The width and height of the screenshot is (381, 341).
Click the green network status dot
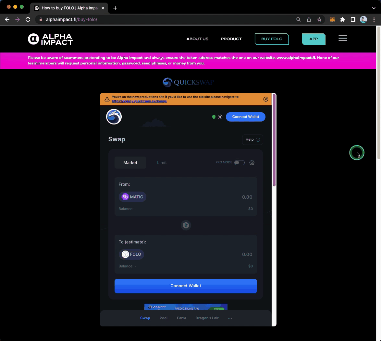coord(214,117)
